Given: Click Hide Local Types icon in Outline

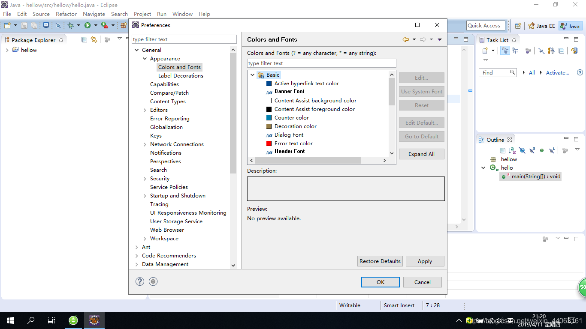Looking at the screenshot, I should coord(552,150).
